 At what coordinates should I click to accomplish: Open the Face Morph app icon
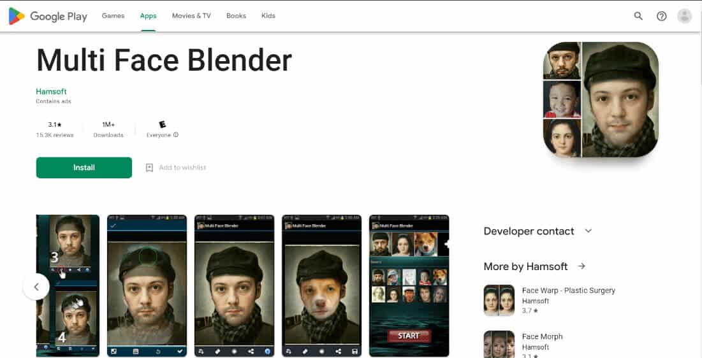coord(499,344)
